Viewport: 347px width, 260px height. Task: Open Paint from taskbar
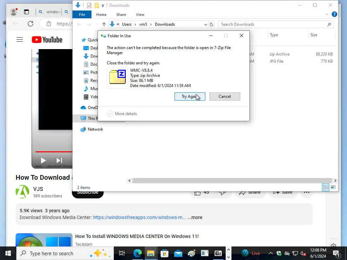191,253
